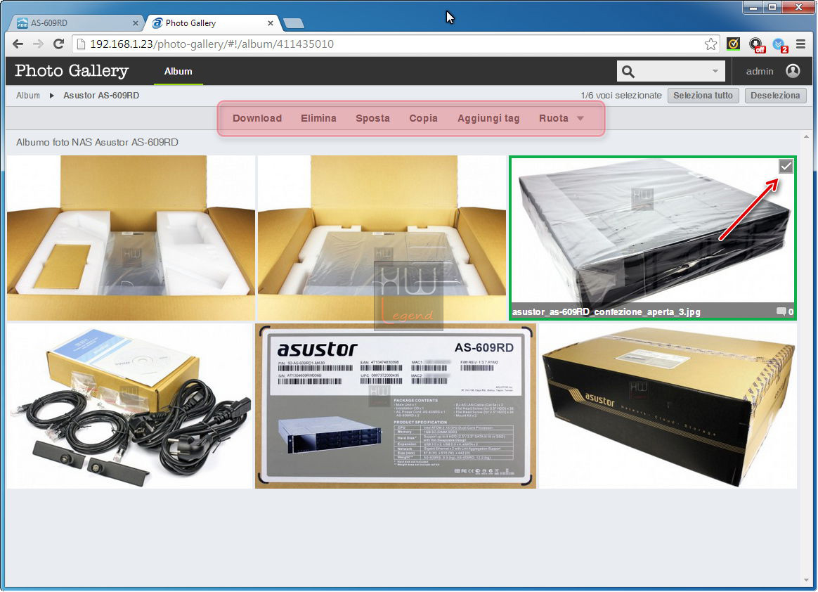Uncheck the selected photo's checkmark
This screenshot has height=592, width=818.
786,166
